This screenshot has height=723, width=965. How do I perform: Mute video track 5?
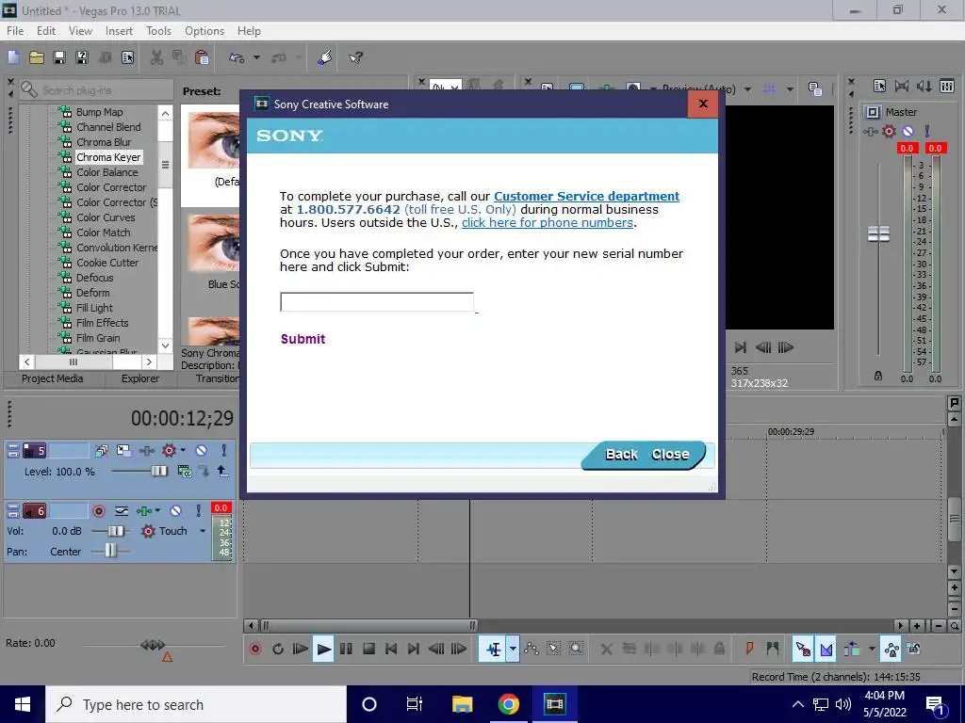point(202,451)
